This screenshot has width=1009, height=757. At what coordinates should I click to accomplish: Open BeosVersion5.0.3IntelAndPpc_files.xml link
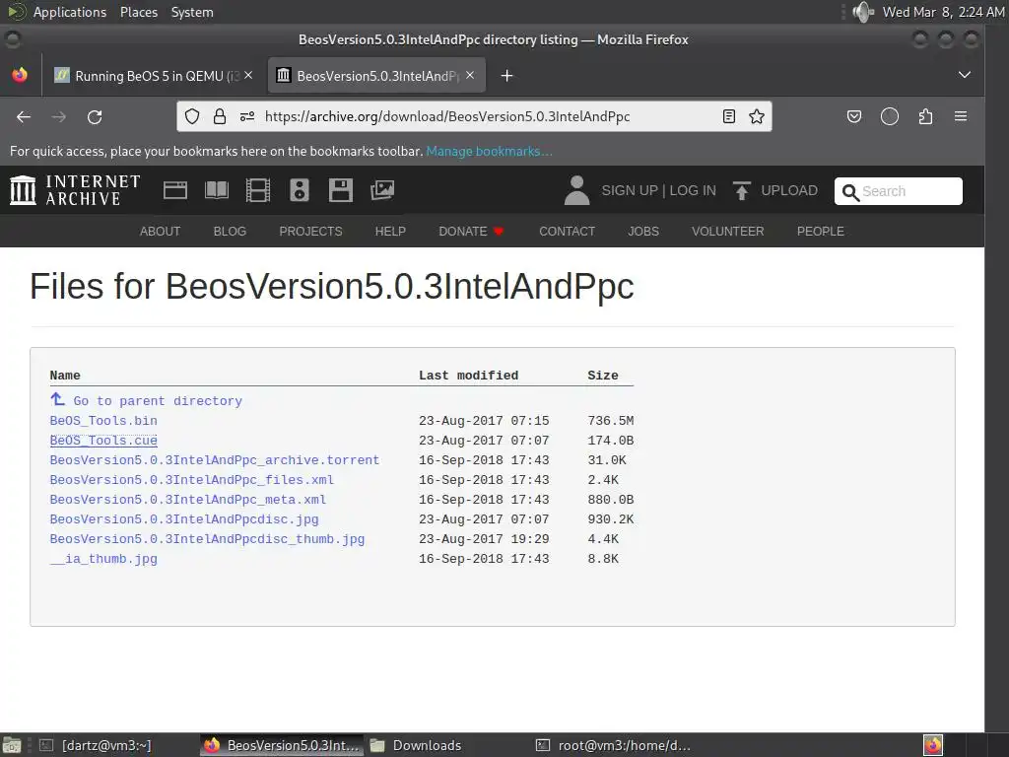tap(192, 480)
